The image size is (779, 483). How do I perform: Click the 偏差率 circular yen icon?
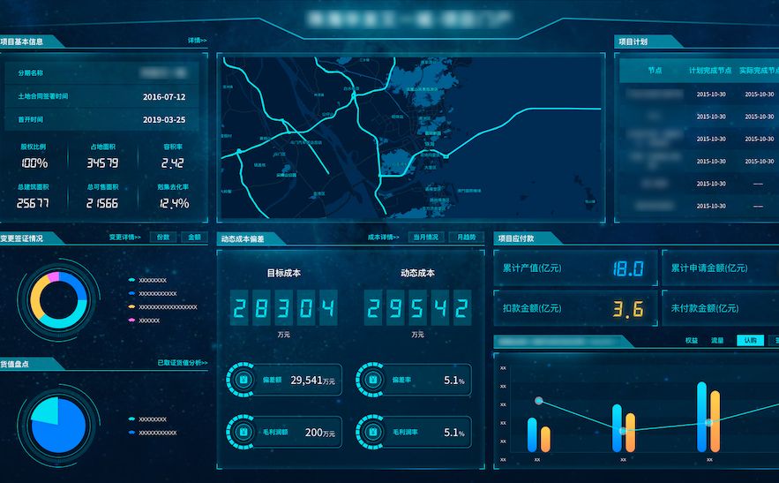371,380
